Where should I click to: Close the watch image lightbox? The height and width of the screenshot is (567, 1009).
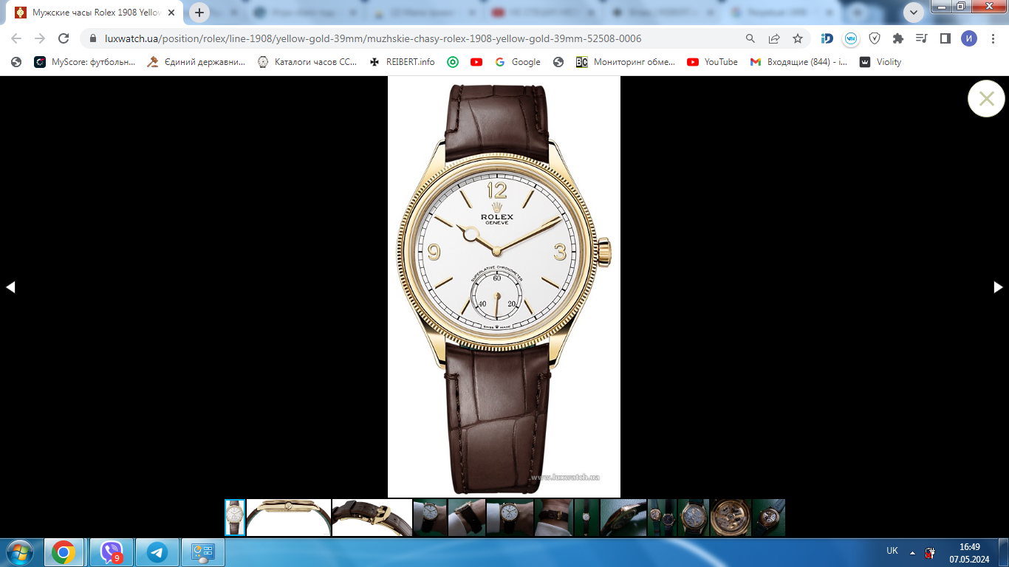tap(986, 98)
